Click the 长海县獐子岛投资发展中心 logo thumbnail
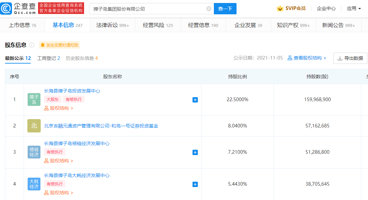Image resolution: width=368 pixels, height=200 pixels. coord(34,100)
